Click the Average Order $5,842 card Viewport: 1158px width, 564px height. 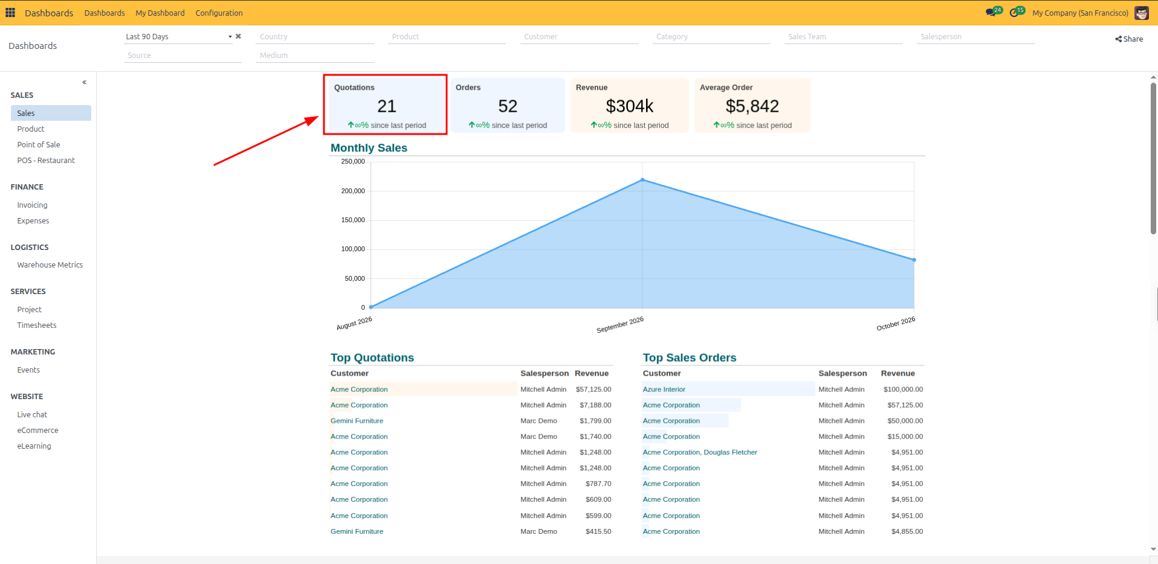coord(752,105)
